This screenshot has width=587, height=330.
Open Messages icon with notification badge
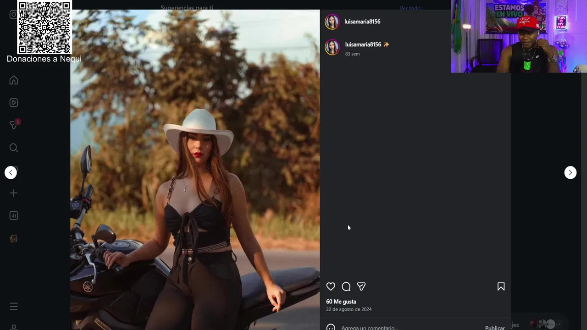[x=14, y=125]
